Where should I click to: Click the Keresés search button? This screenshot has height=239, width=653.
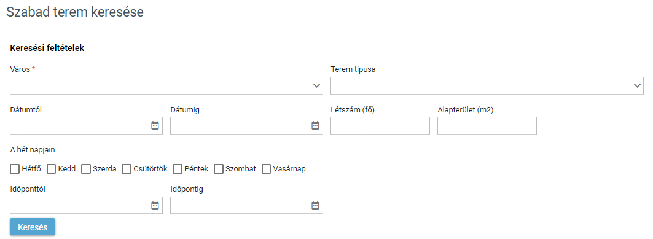(x=33, y=227)
